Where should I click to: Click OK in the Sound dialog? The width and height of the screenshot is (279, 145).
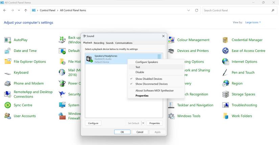pyautogui.click(x=122, y=132)
